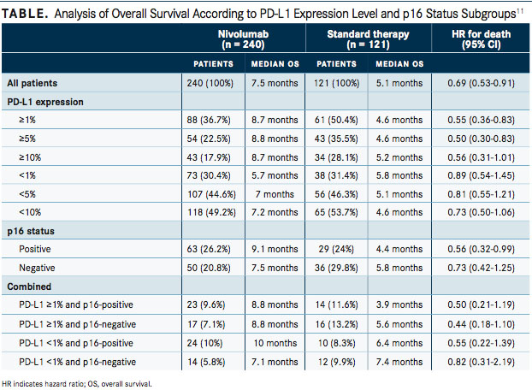Click the '0.56 (0.31-1.01)' value
This screenshot has width=532, height=390.
481,157
